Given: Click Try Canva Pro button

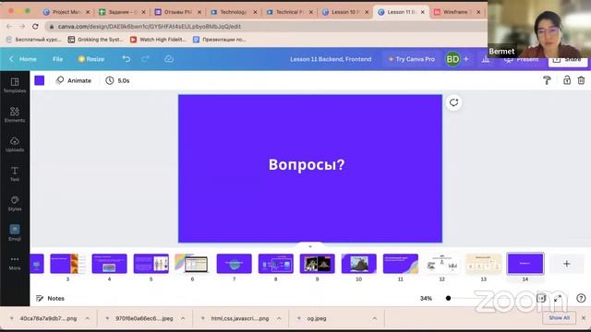Looking at the screenshot, I should (412, 59).
